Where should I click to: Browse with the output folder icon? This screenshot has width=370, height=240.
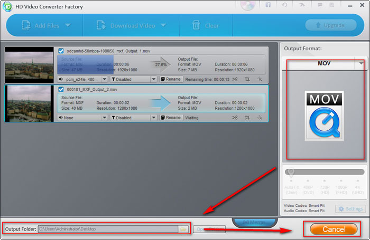tap(183, 229)
